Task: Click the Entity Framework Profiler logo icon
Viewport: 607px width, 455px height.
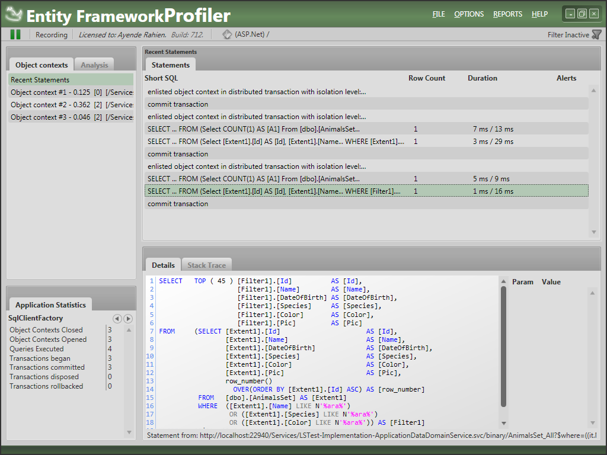Action: point(14,14)
